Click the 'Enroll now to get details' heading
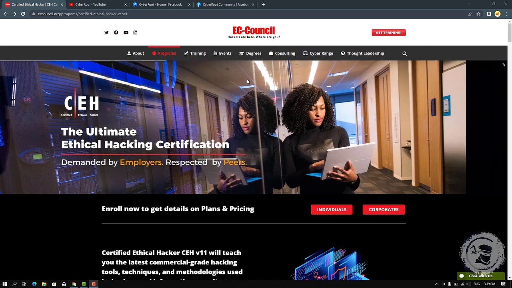Viewport: 512px width, 288px height. point(178,209)
